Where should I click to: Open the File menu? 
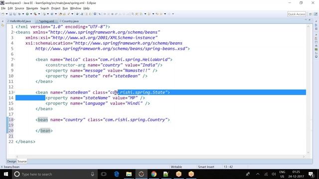point(3,8)
